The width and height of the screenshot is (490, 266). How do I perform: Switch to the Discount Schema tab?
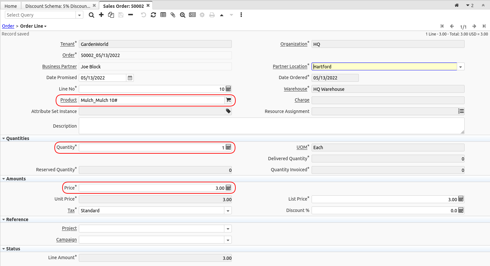58,6
